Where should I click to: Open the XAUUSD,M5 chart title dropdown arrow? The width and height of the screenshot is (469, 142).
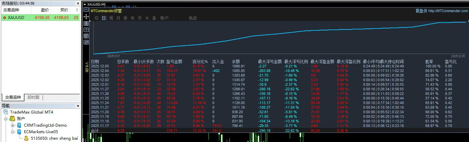(85, 5)
